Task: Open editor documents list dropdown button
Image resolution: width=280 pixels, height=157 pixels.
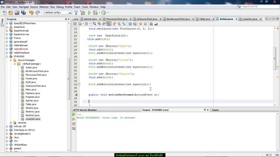Action: [x=273, y=19]
